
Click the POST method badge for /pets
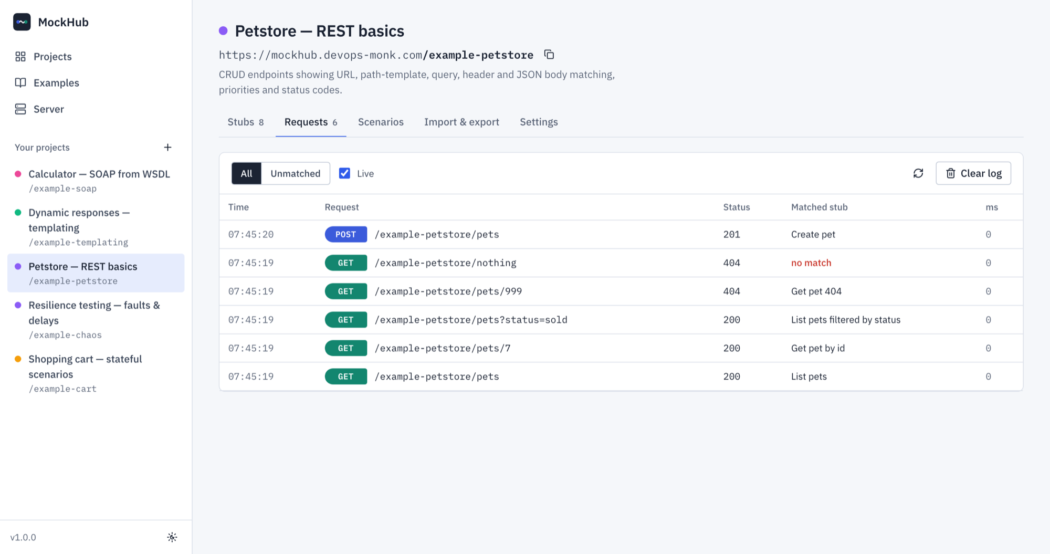(345, 234)
